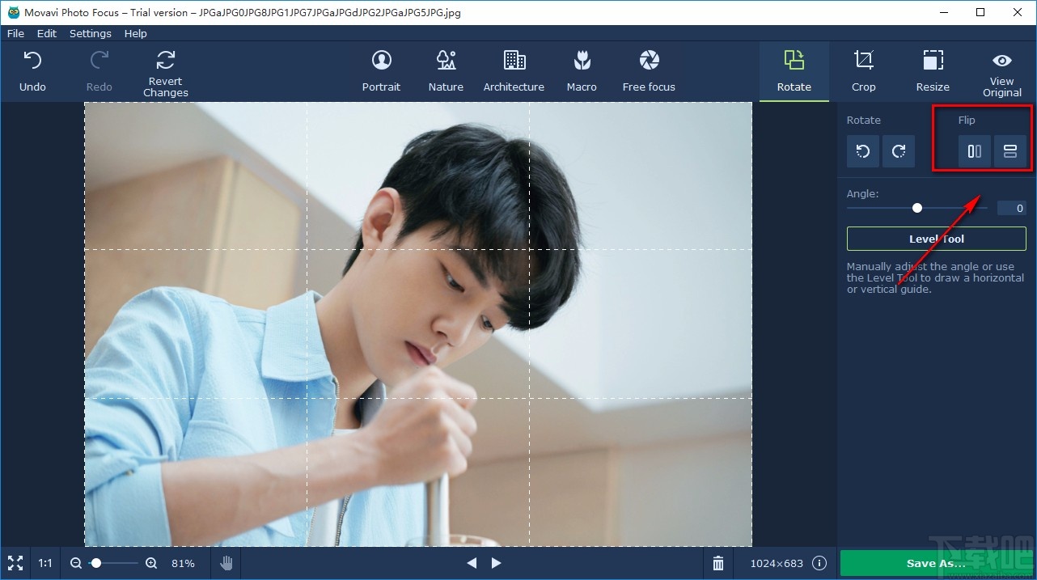Rotate the image counterclockwise
This screenshot has width=1037, height=580.
pos(862,151)
